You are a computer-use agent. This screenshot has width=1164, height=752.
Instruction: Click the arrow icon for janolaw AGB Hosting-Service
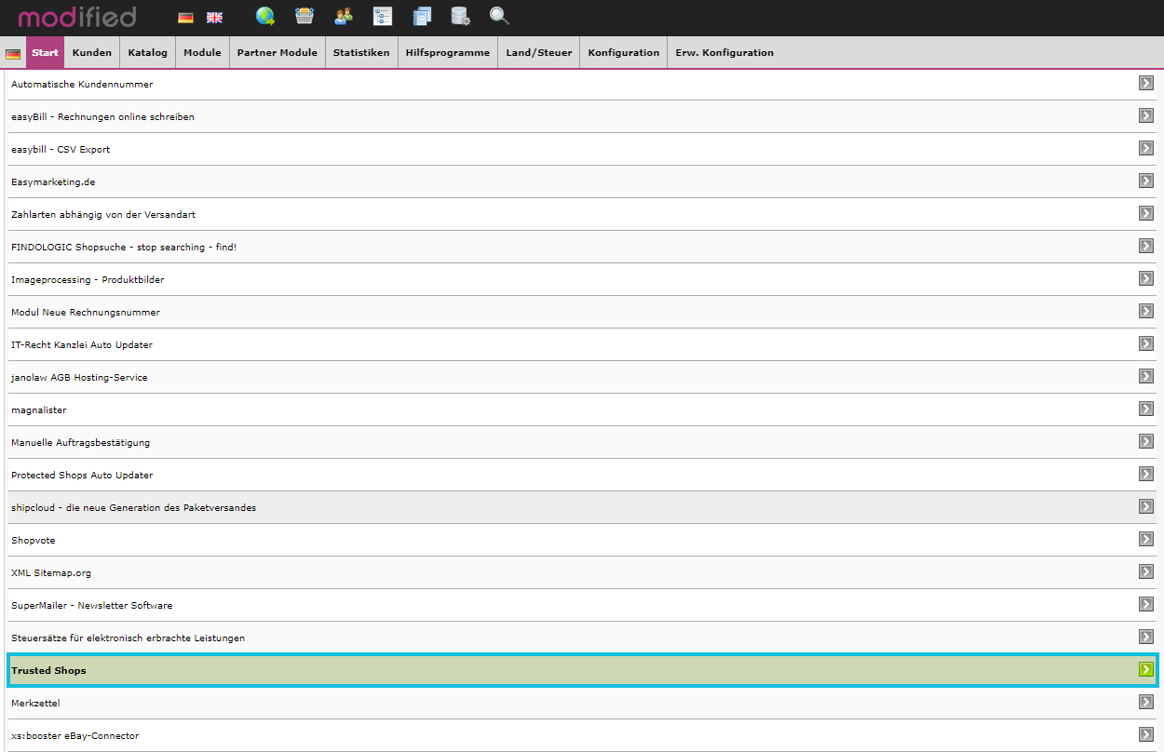[x=1146, y=376]
